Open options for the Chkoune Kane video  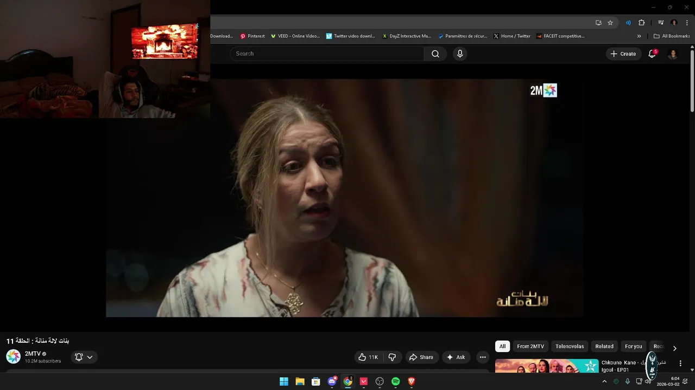click(x=680, y=363)
